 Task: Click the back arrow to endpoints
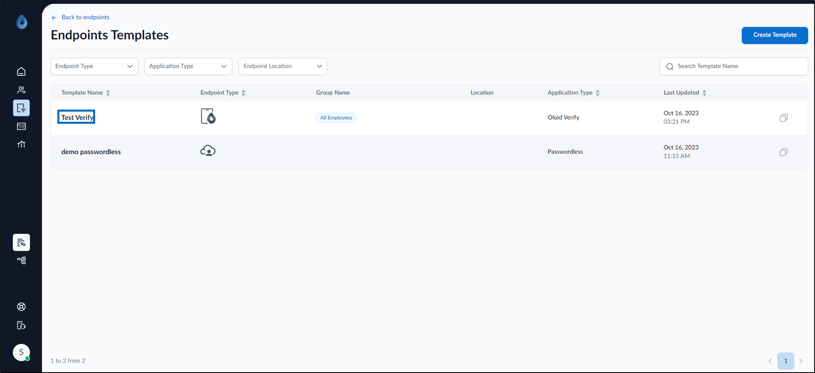[x=54, y=17]
